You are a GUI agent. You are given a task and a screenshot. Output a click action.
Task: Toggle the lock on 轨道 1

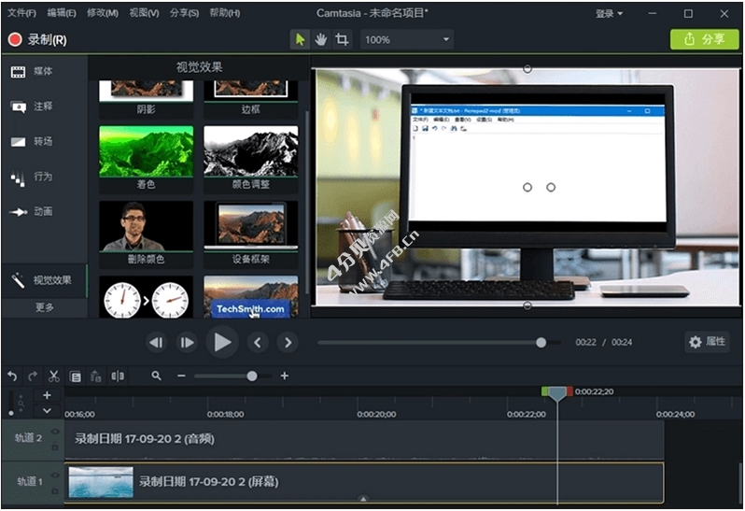point(55,491)
